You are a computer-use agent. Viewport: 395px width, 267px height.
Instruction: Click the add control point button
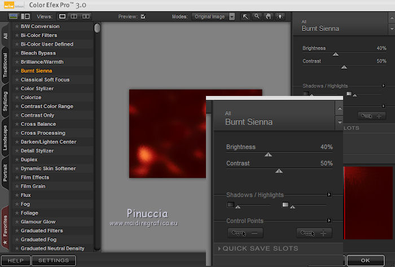(x=314, y=233)
